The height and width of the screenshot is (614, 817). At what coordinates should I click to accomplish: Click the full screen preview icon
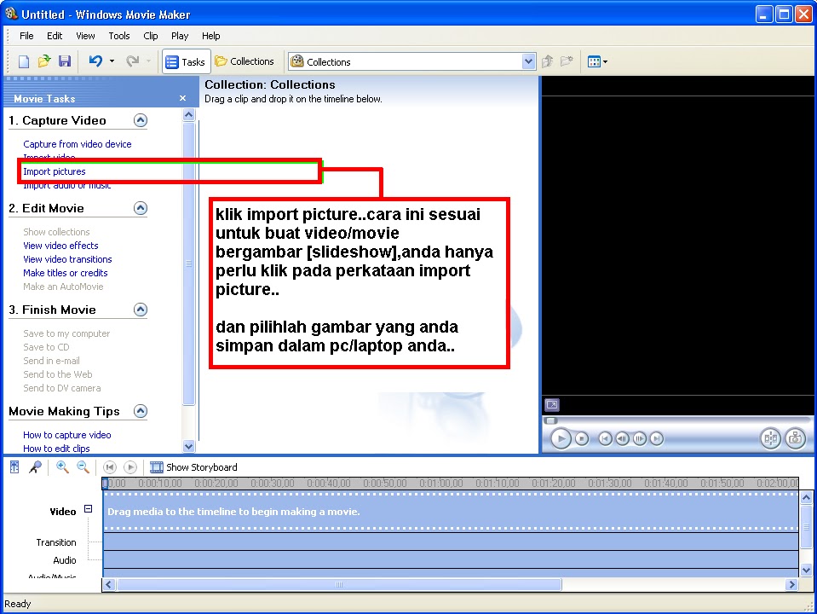(552, 404)
